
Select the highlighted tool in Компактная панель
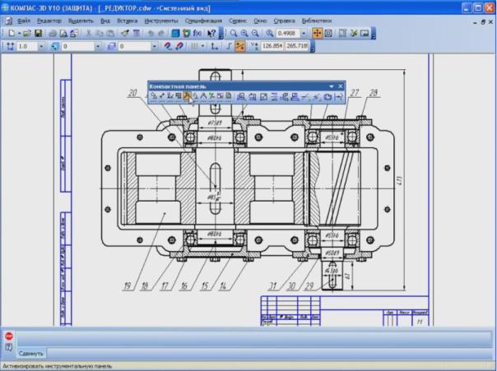[x=188, y=96]
